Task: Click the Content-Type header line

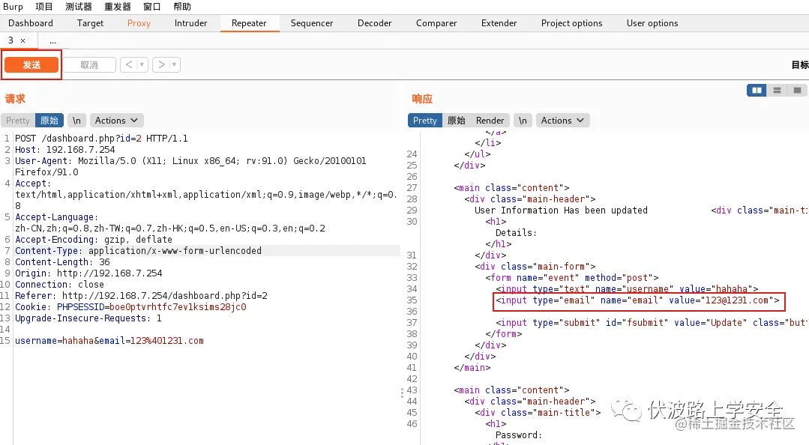Action: 138,251
